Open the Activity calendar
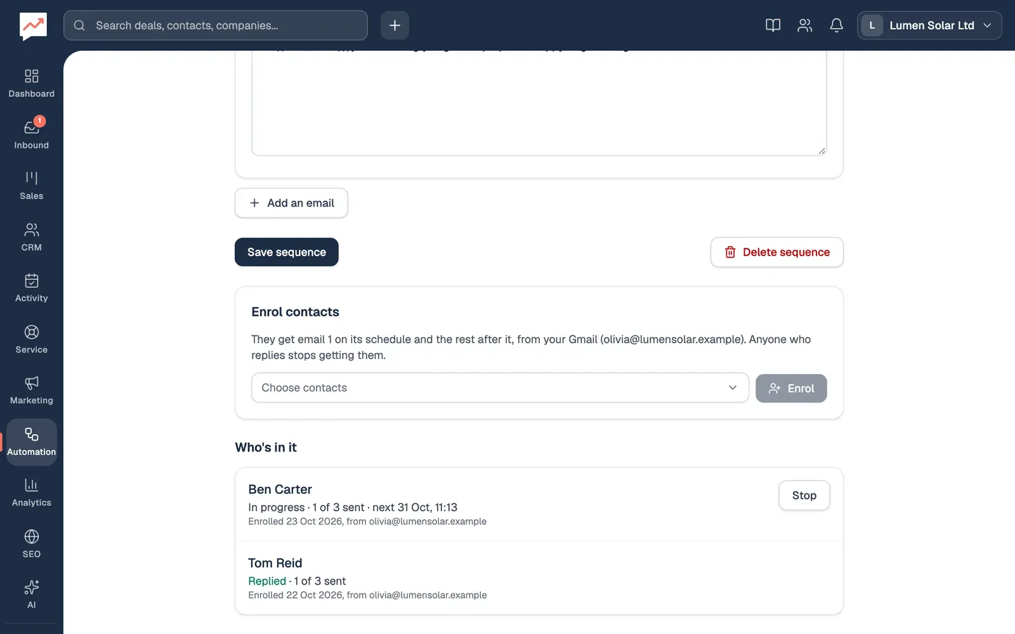1015x634 pixels. (32, 288)
